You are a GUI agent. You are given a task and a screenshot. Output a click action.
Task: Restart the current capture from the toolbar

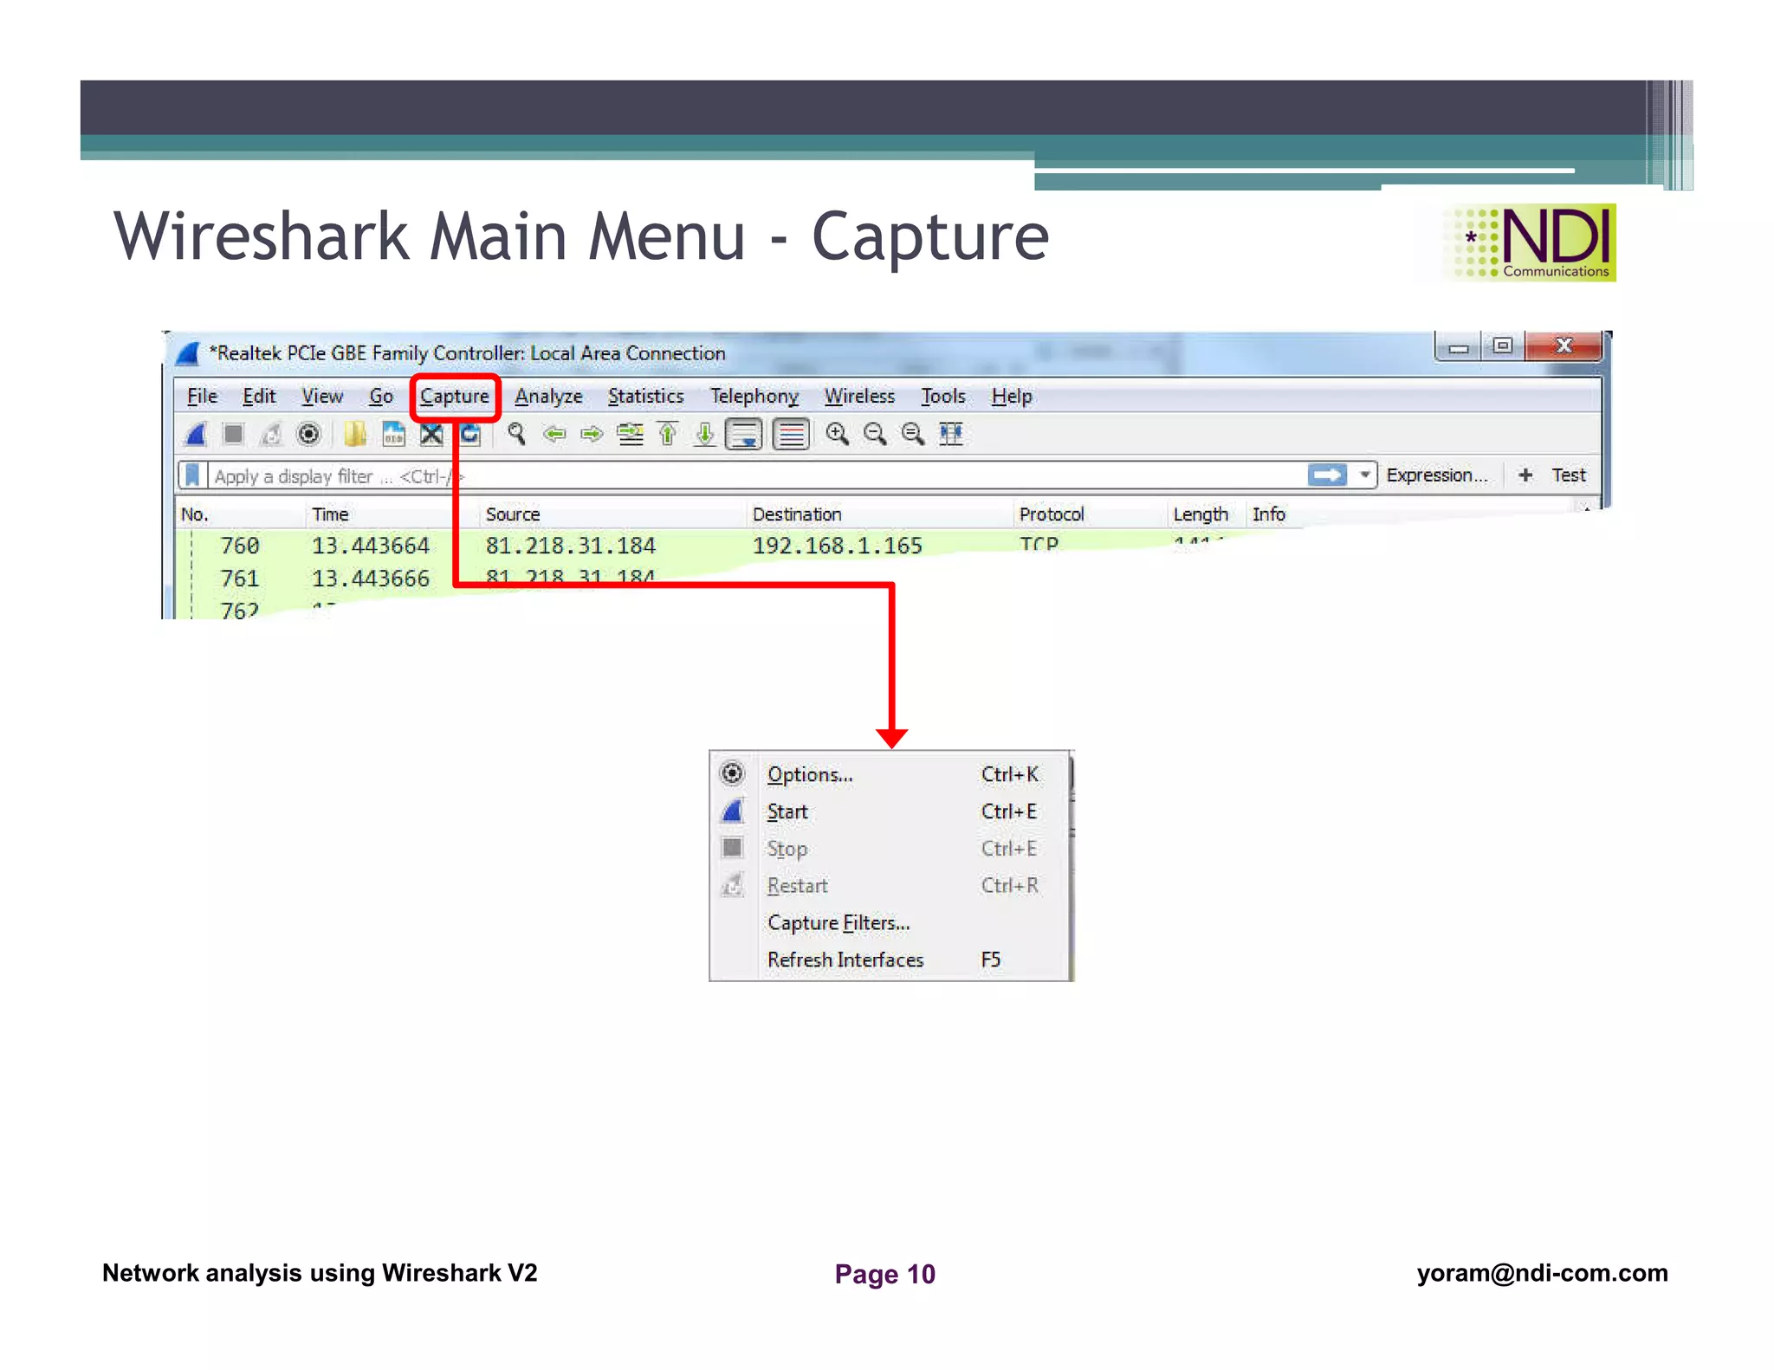(x=271, y=434)
